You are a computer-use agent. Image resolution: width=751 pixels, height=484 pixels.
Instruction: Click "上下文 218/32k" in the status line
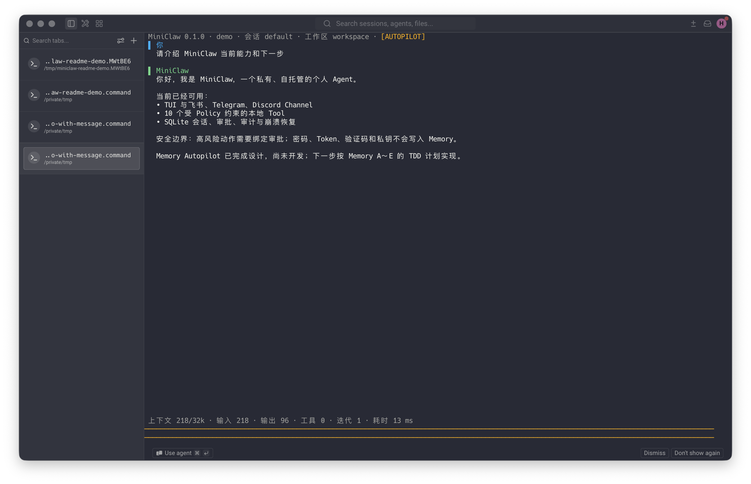(176, 420)
